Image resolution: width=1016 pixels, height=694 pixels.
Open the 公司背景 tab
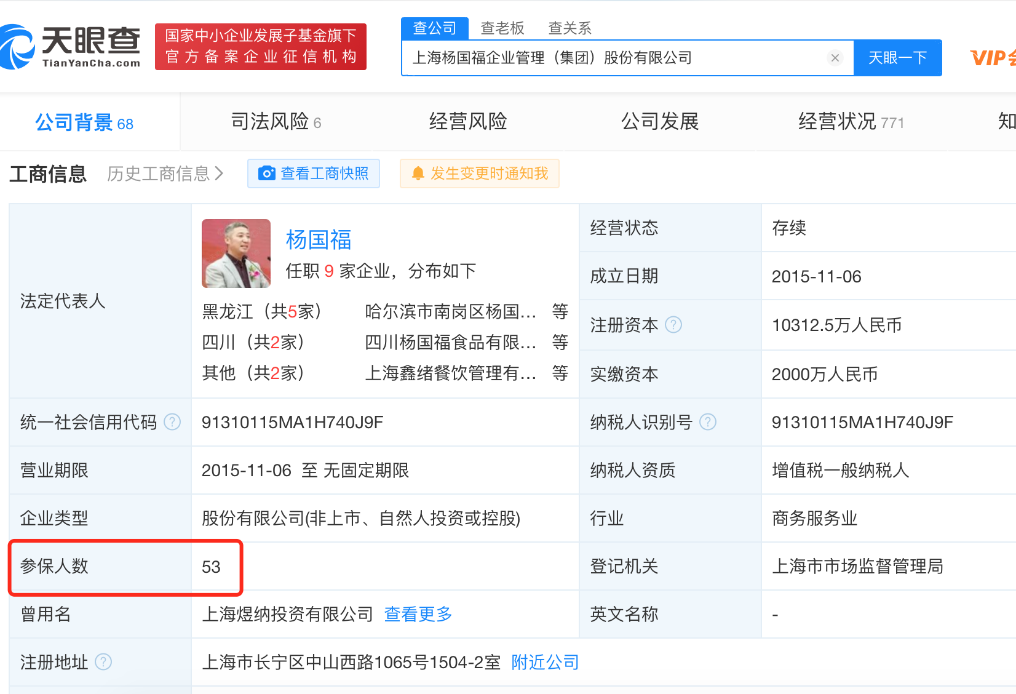(84, 122)
